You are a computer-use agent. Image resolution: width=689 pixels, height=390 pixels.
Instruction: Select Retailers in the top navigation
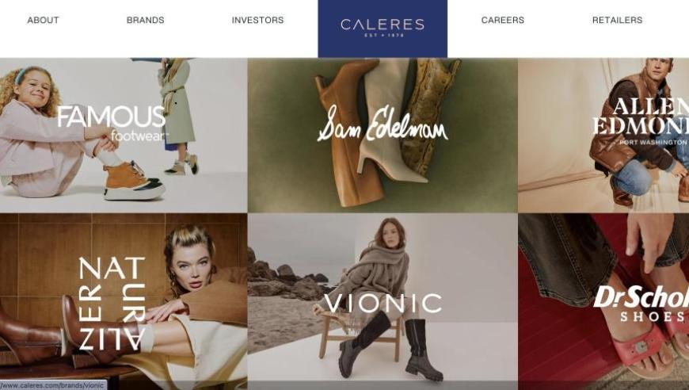pyautogui.click(x=618, y=21)
